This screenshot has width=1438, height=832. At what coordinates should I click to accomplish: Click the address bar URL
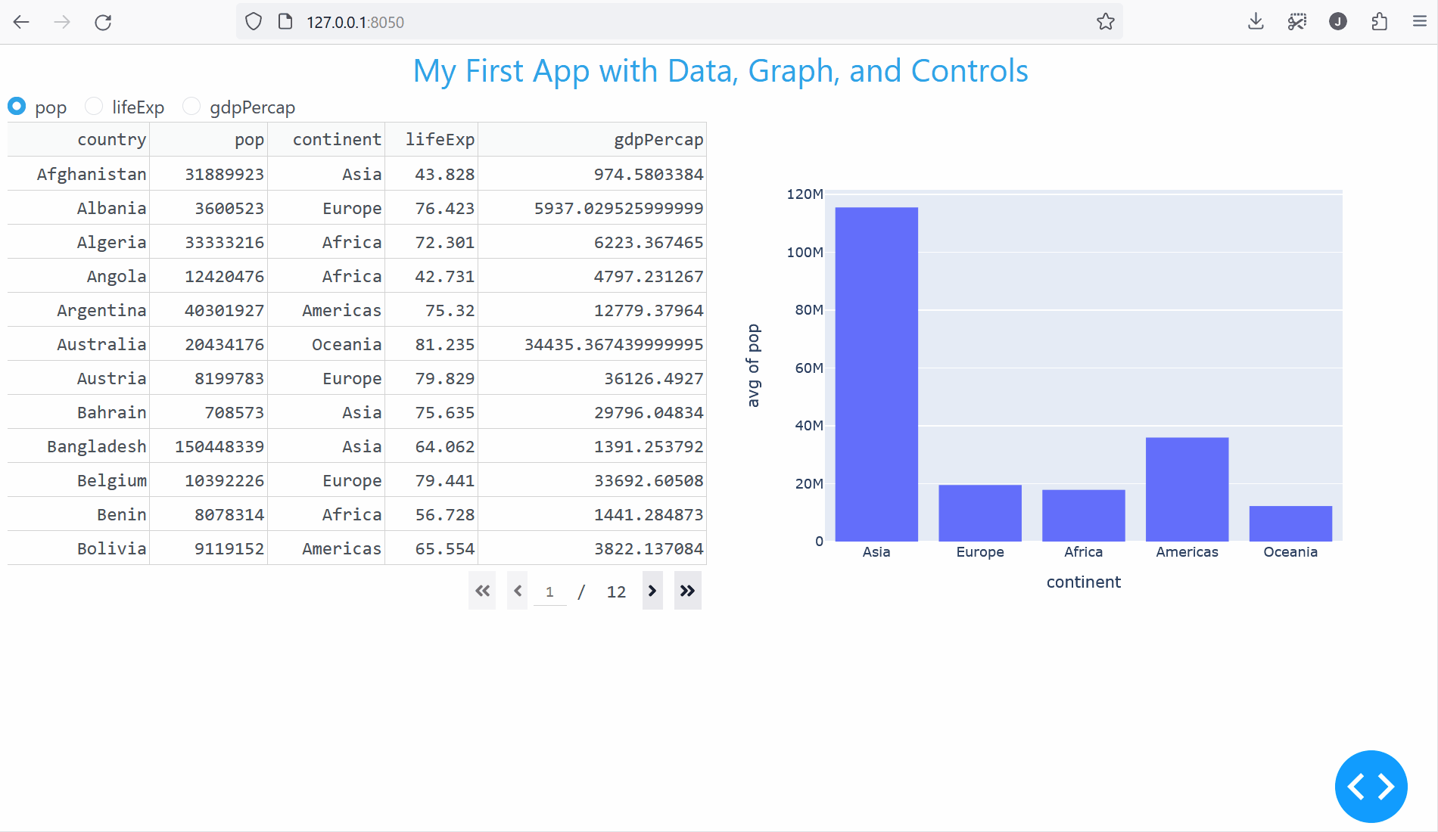pyautogui.click(x=355, y=22)
